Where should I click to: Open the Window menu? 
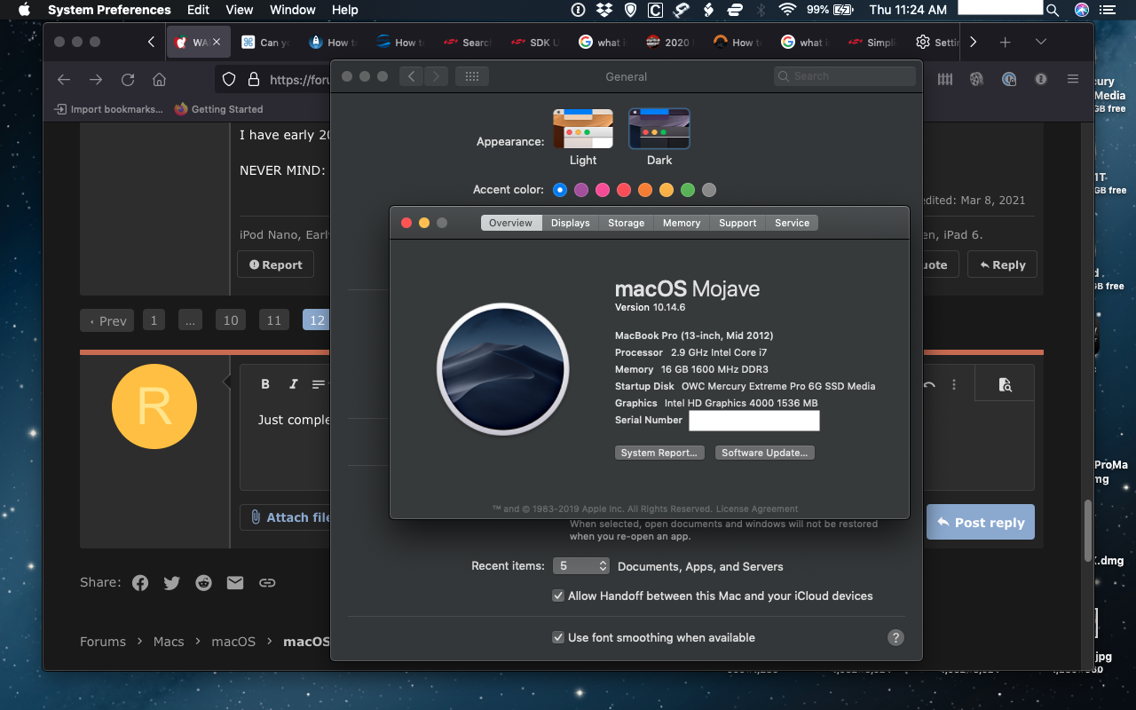[292, 10]
